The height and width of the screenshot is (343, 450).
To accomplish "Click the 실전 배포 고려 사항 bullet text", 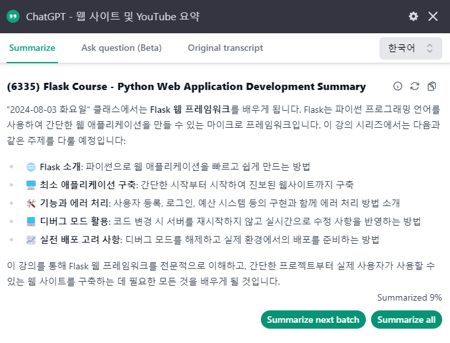I will click(209, 240).
